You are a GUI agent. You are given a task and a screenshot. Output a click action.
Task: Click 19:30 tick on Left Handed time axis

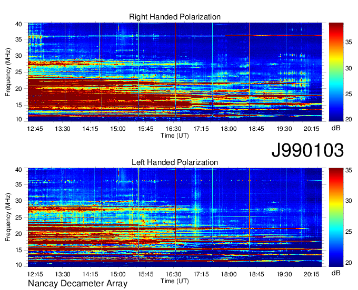click(284, 274)
